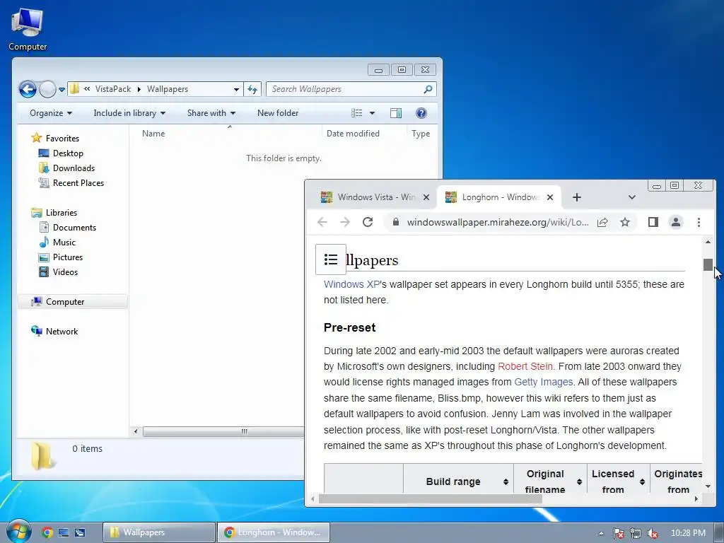Click the Chrome horizontal scrollbar thumb
Screen dimensions: 724x543
(x=431, y=498)
